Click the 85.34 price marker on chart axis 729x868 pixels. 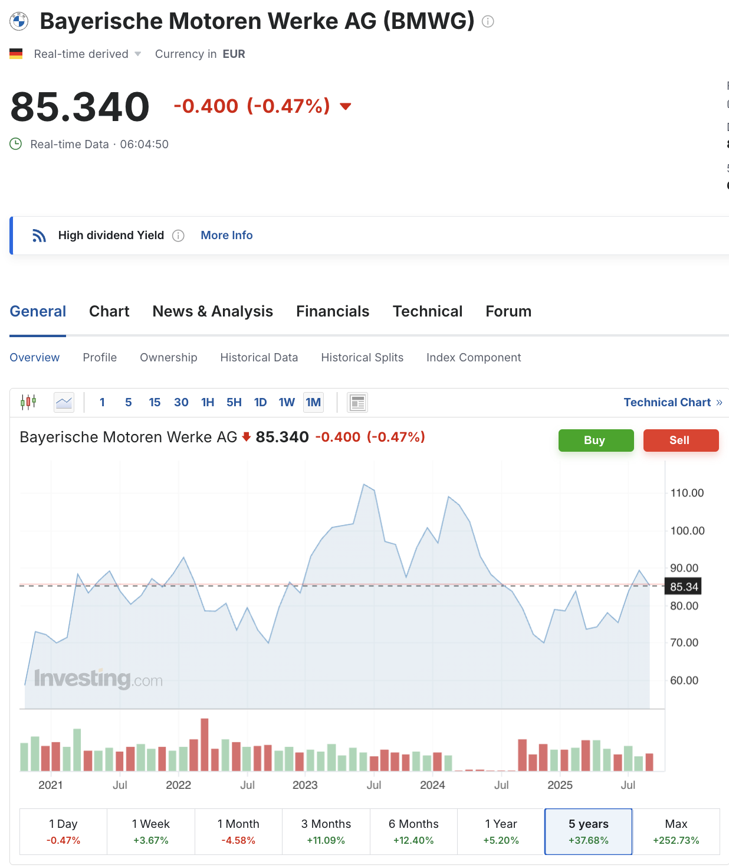[x=684, y=586]
